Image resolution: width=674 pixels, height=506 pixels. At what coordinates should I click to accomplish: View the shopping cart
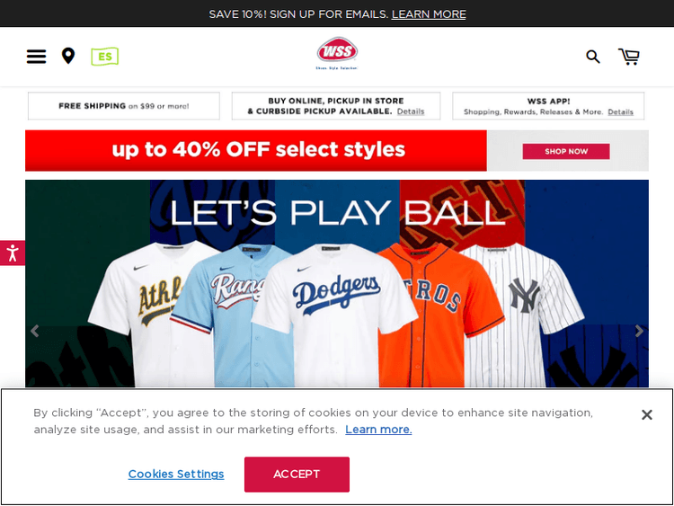[x=629, y=57]
